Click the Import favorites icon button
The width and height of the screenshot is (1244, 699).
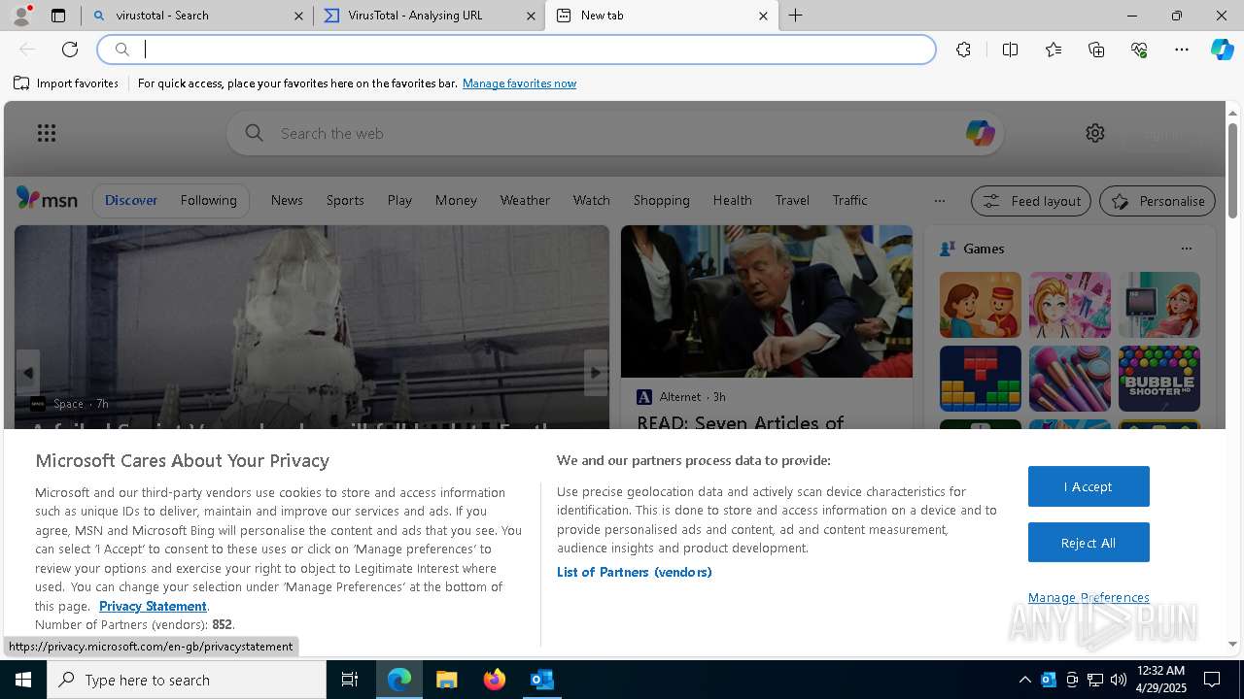pyautogui.click(x=65, y=83)
